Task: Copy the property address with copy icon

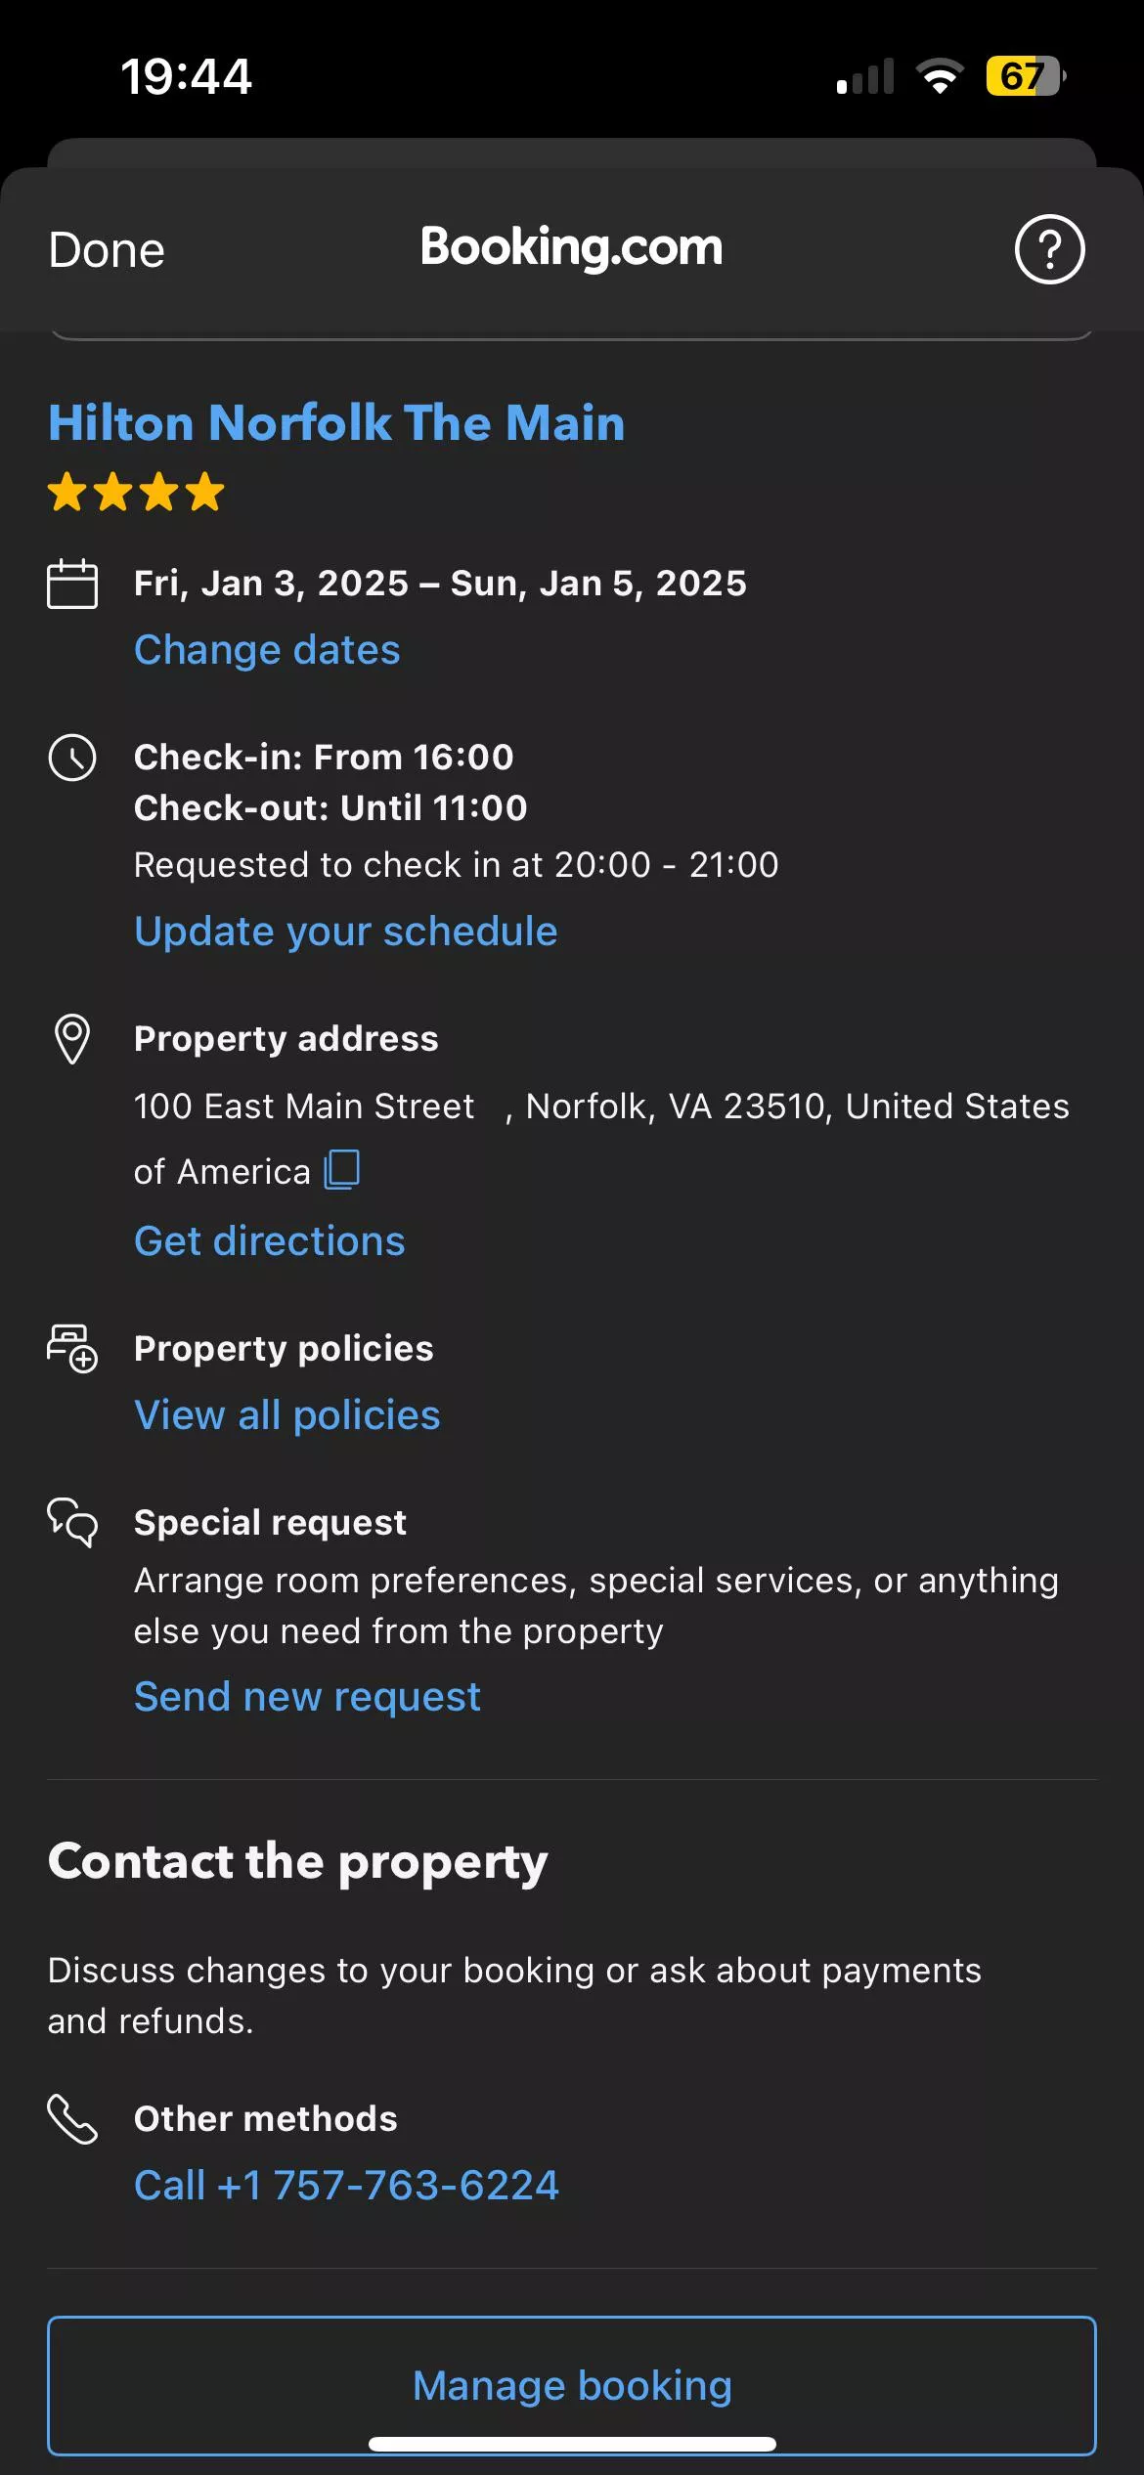Action: (342, 1169)
